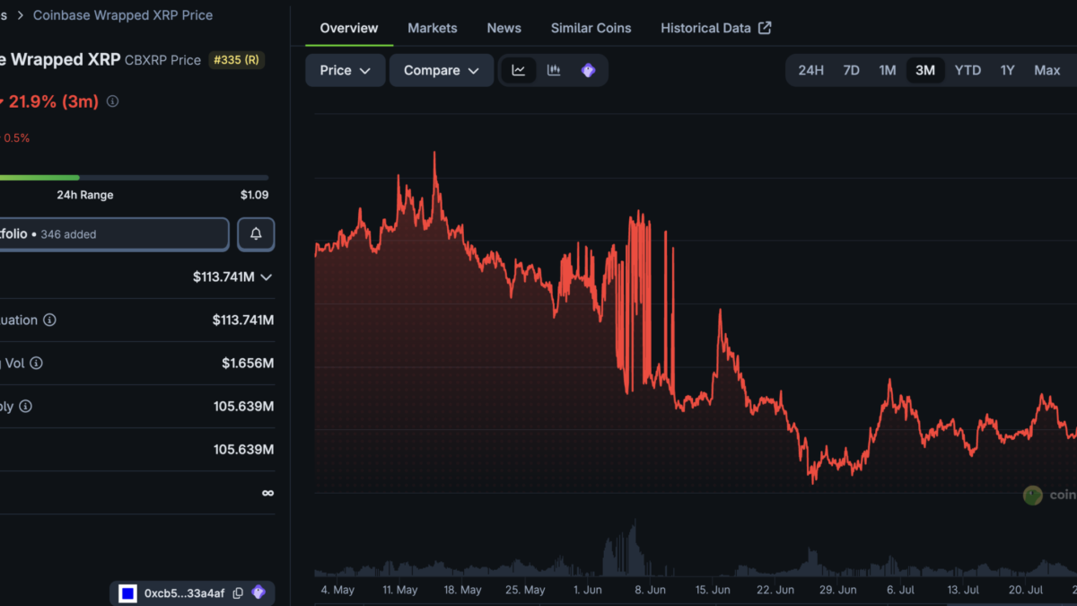1077x606 pixels.
Task: Select the 1Y time range
Action: pos(1007,70)
